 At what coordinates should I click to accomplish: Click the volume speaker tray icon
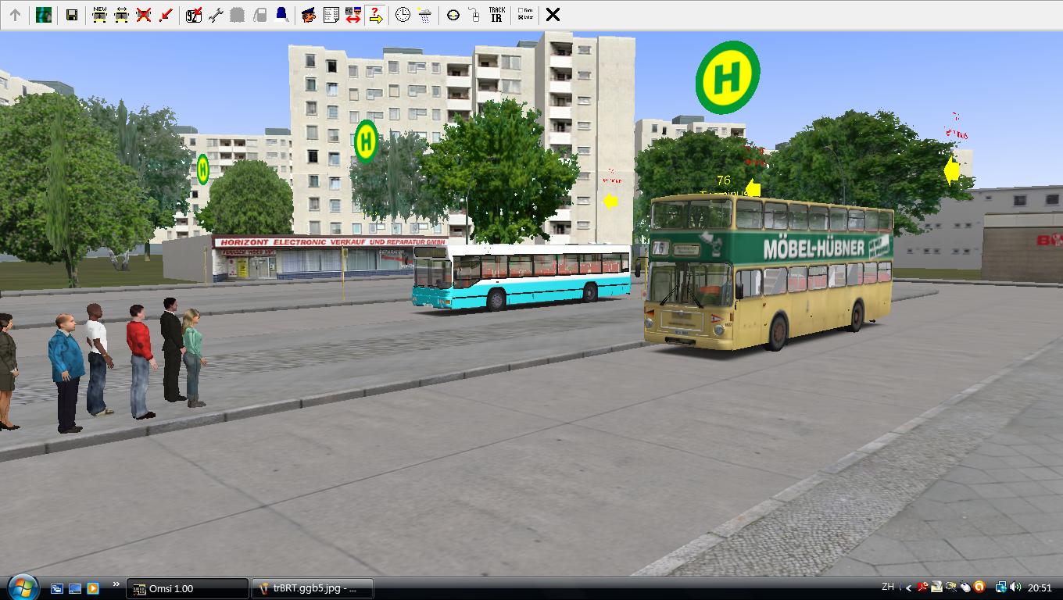[x=1015, y=587]
